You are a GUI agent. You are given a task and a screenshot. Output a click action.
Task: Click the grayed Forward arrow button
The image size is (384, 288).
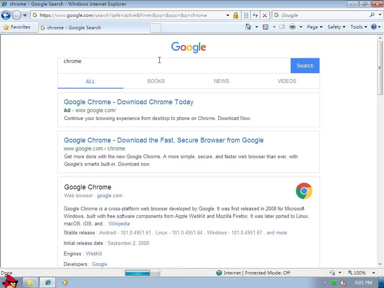(x=16, y=15)
